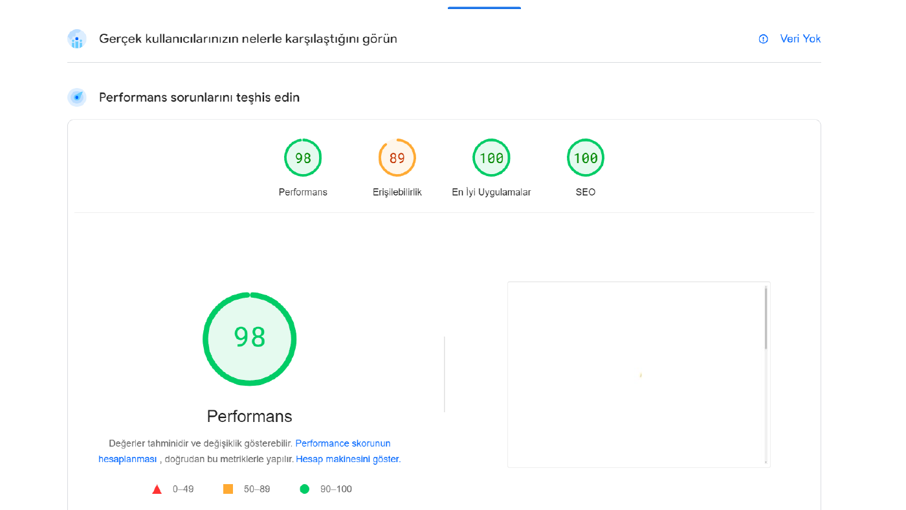Select the 89 Erişilebilirlik score gauge

[397, 157]
